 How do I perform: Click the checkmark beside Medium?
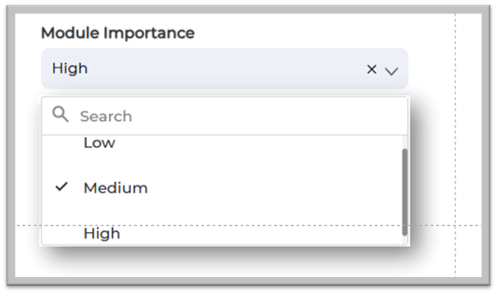(x=61, y=187)
